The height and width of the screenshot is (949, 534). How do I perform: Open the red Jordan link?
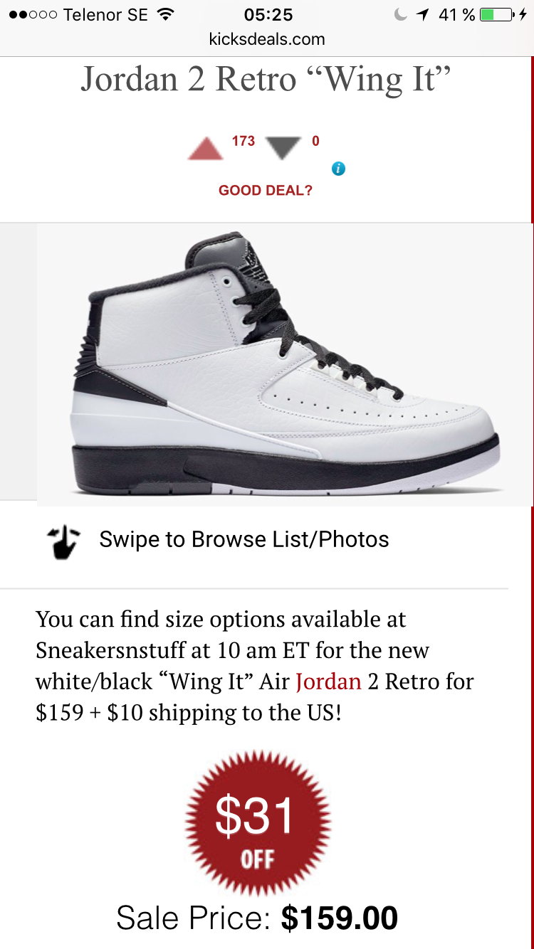[329, 682]
